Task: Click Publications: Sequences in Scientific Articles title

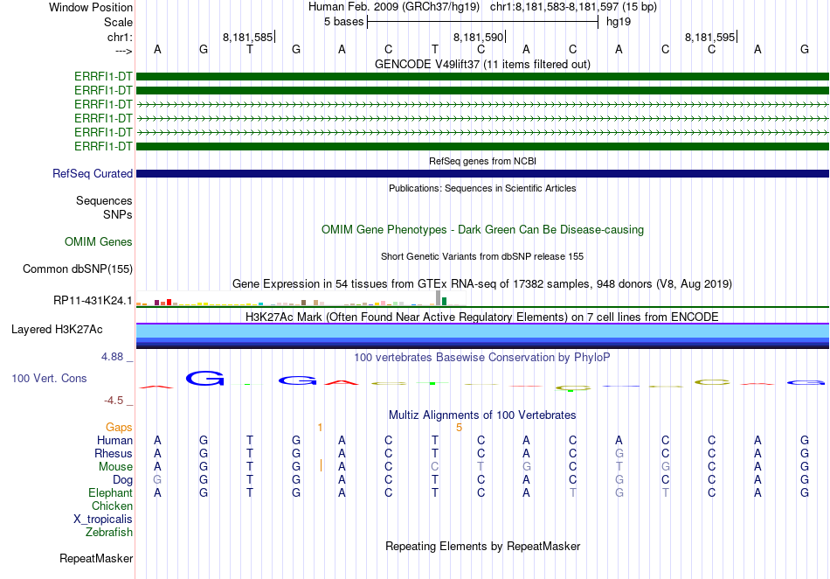Action: pos(482,188)
